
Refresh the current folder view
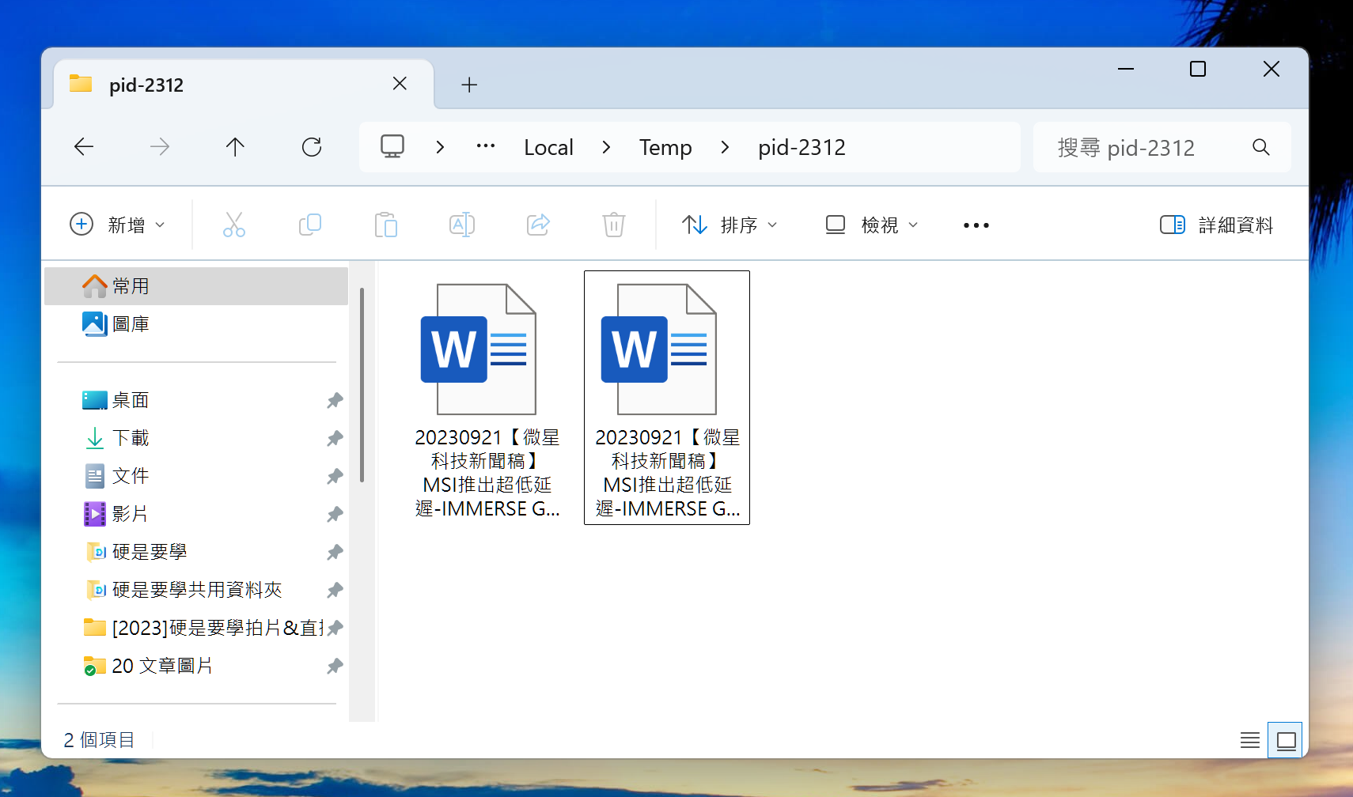pos(312,147)
